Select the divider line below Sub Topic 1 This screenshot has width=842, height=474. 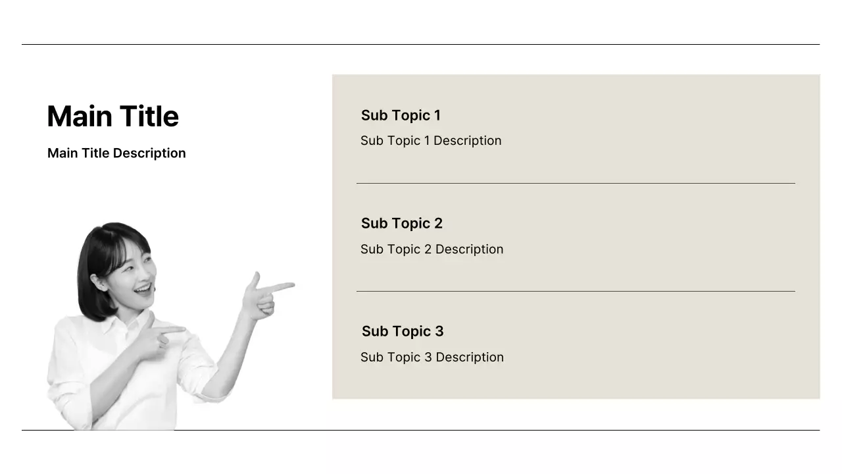(x=576, y=183)
